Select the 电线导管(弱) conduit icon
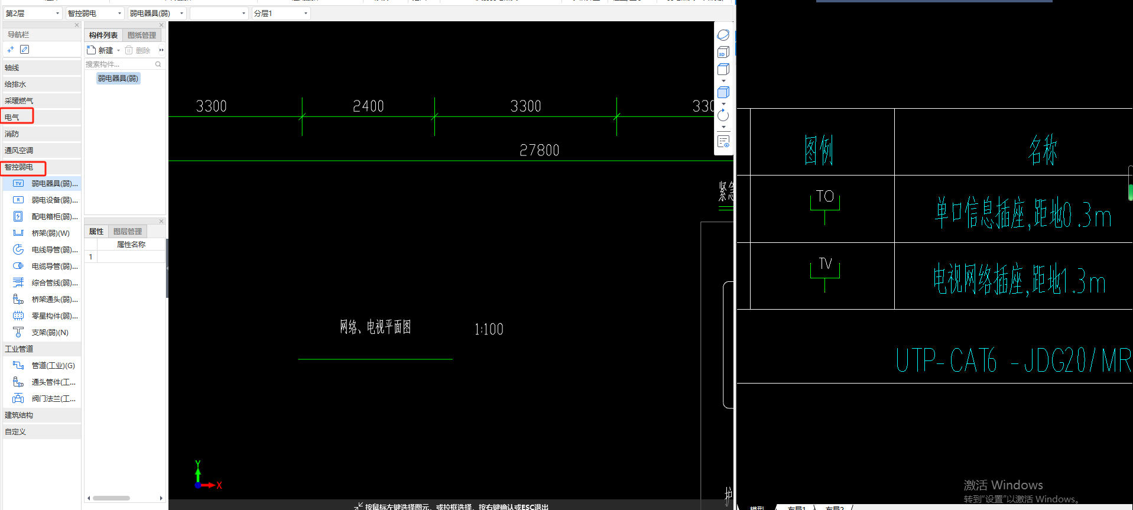The width and height of the screenshot is (1133, 510). click(18, 250)
